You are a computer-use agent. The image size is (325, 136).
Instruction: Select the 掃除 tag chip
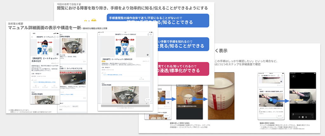61,109
